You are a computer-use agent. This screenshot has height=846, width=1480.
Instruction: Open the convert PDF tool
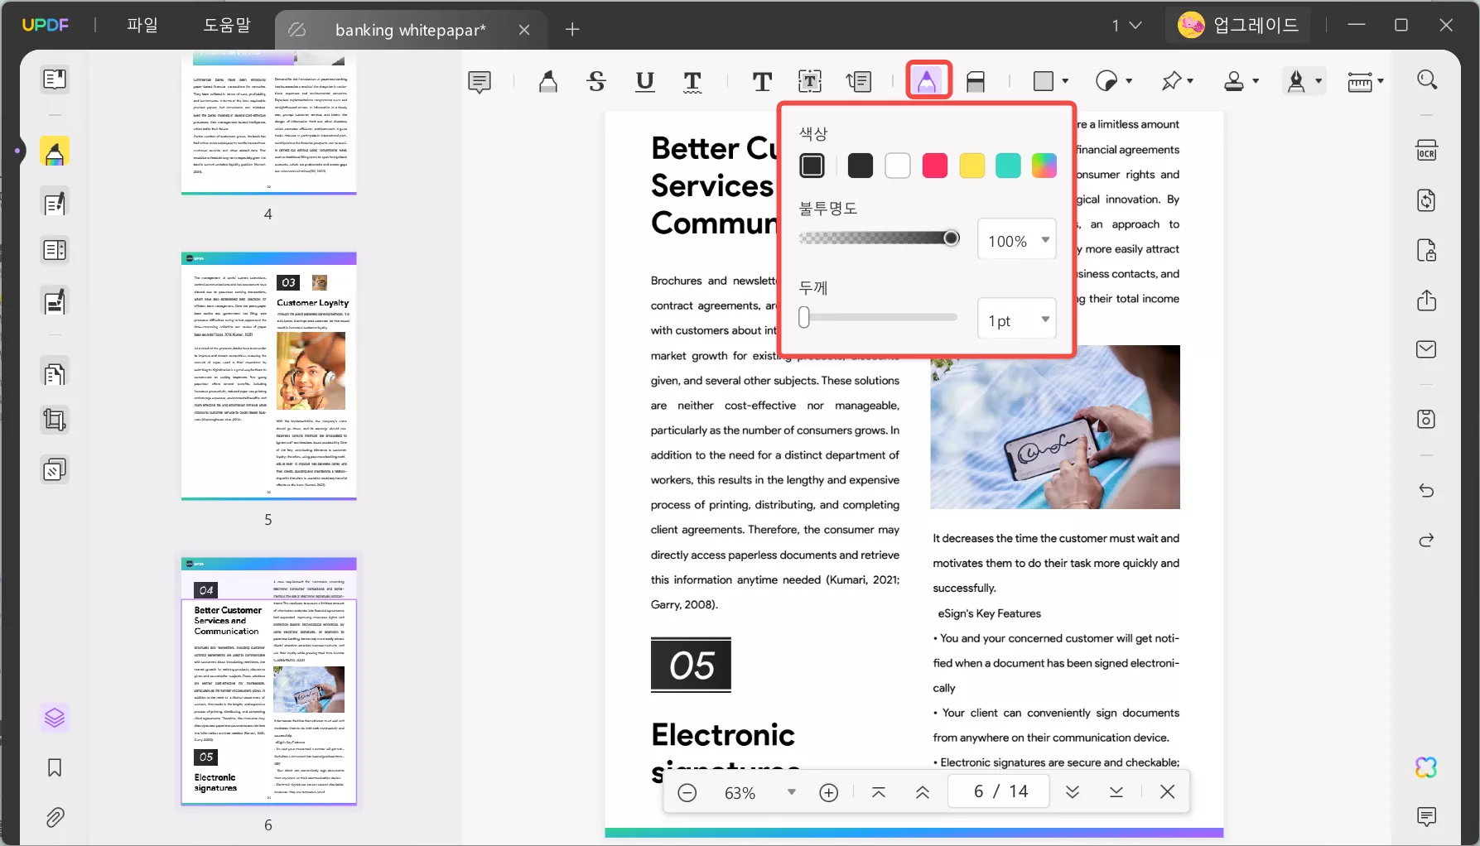coord(1426,200)
